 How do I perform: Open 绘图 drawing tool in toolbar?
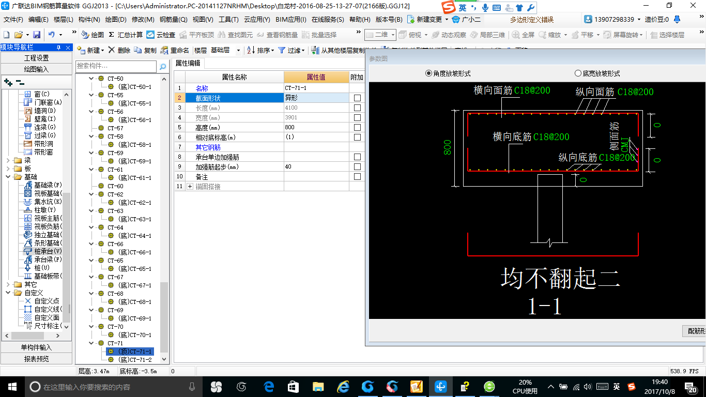(93, 35)
